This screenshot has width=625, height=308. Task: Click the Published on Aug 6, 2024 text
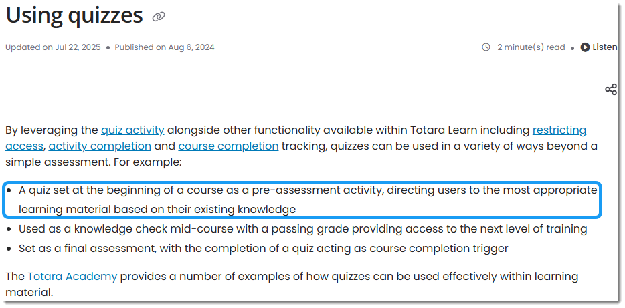tap(165, 47)
